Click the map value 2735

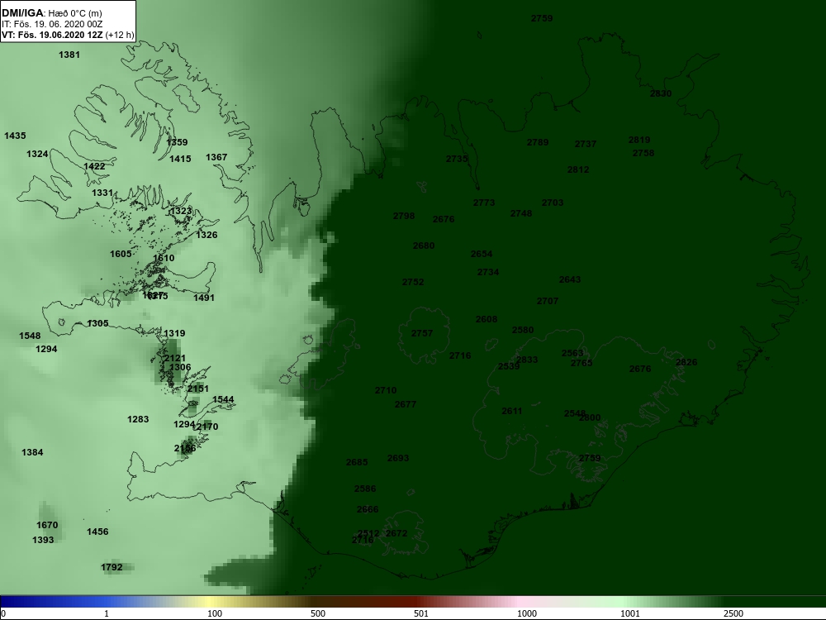pos(457,159)
